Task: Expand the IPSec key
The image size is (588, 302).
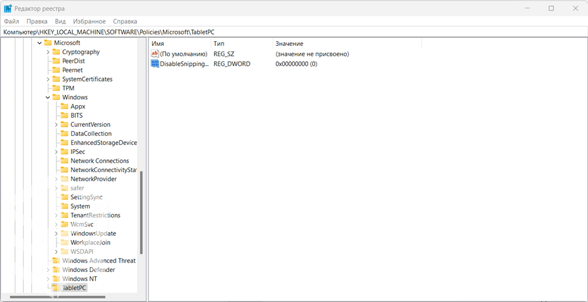Action: [56, 152]
